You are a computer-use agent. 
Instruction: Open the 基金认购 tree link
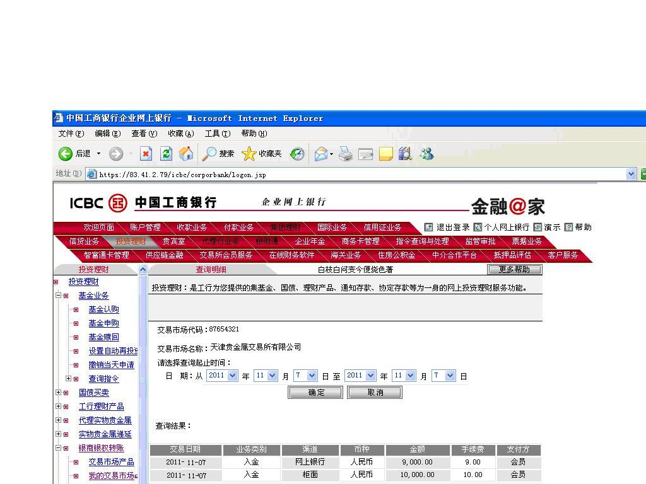pos(104,309)
